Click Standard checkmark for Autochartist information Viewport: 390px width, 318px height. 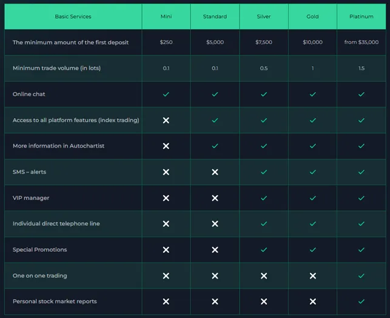tap(215, 146)
